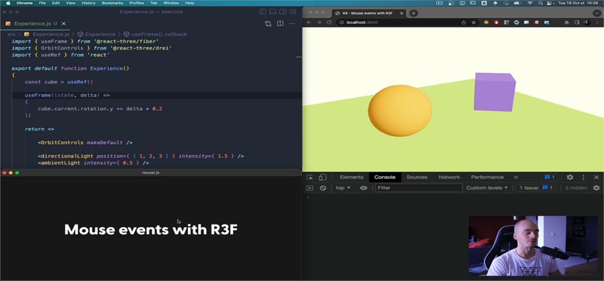Open Chrome three-dot menu

pos(597,22)
